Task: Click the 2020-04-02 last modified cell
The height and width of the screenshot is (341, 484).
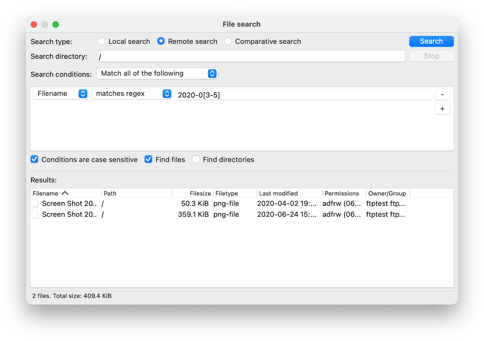Action: [x=287, y=204]
